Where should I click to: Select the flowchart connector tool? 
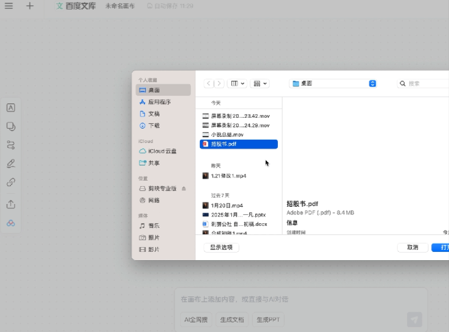pyautogui.click(x=11, y=145)
